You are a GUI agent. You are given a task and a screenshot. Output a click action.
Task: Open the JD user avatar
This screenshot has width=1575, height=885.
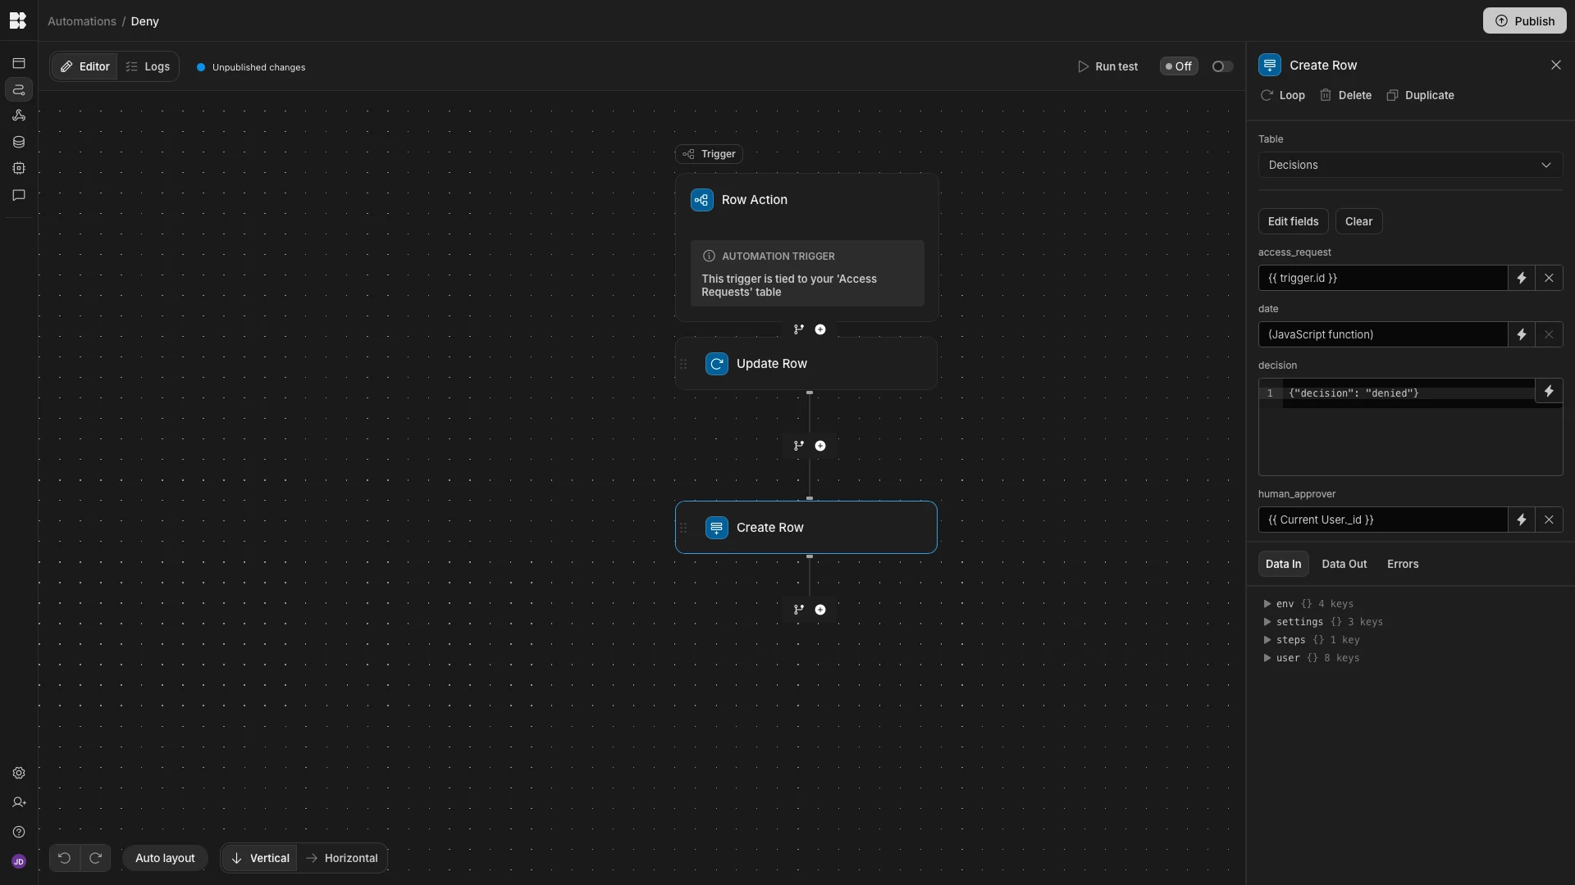(18, 861)
